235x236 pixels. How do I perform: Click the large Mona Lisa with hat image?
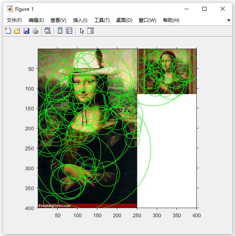(x=87, y=128)
